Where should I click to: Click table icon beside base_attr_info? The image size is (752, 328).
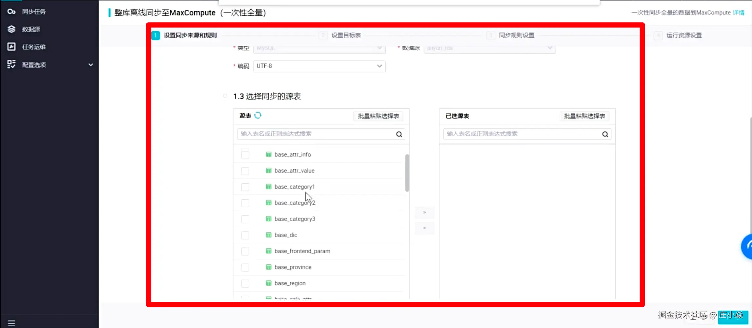click(269, 155)
